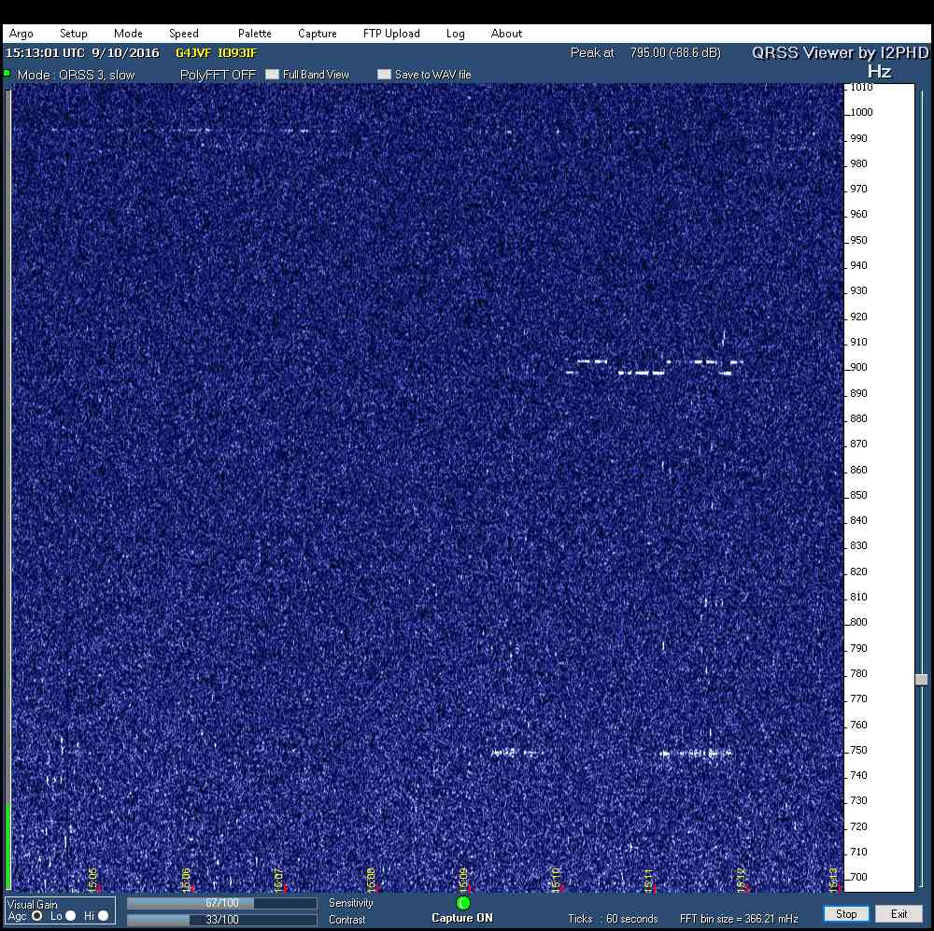The image size is (934, 931).
Task: Click the 1000 Hz scale label
Action: coord(861,112)
